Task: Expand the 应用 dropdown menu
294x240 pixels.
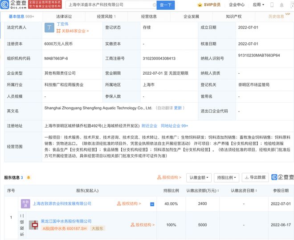Action: pyautogui.click(x=258, y=5)
